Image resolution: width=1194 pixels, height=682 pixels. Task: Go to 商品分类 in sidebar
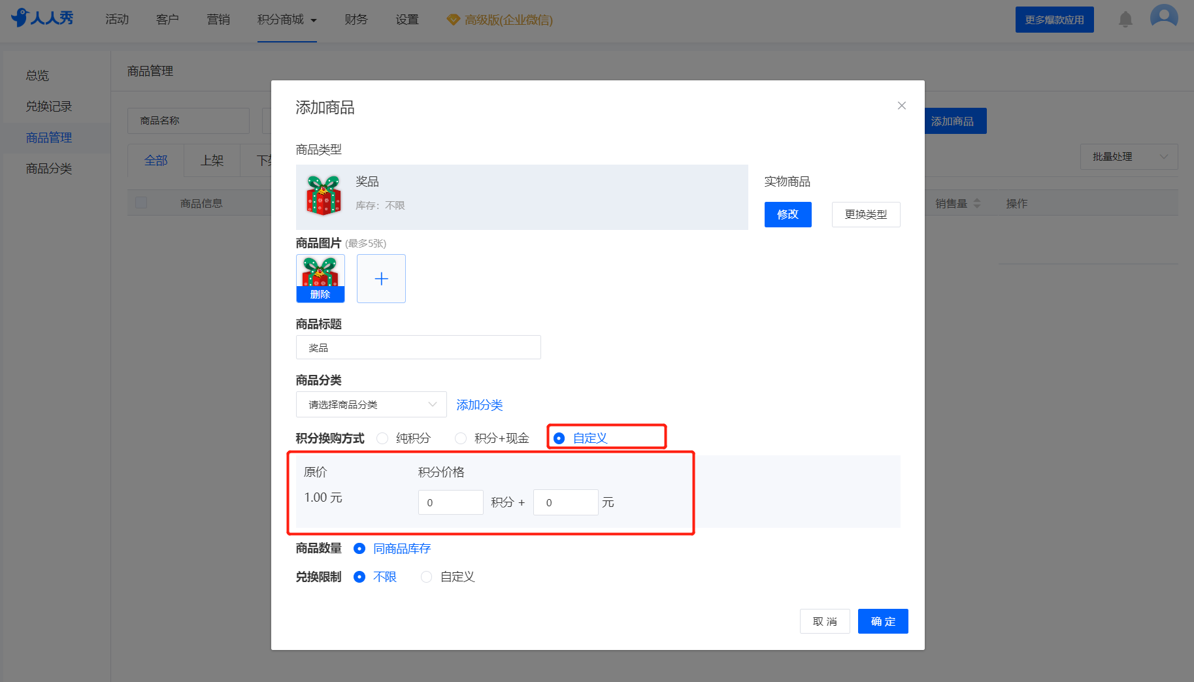(49, 169)
